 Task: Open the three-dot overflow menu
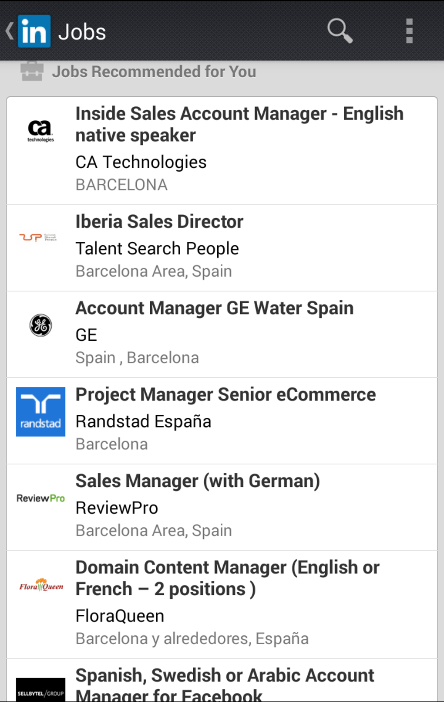point(409,31)
